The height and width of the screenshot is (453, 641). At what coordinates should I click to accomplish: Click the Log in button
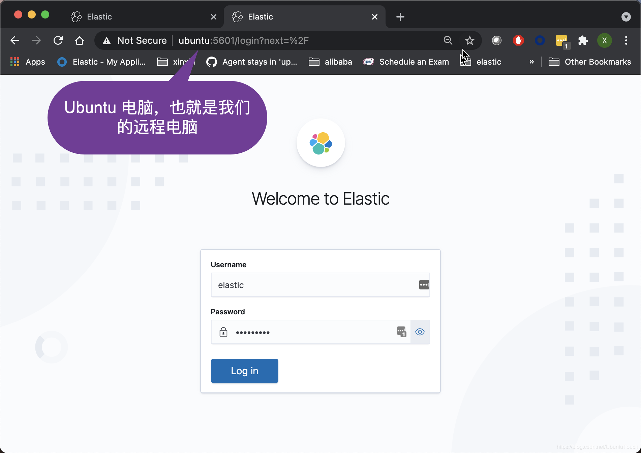click(x=245, y=371)
